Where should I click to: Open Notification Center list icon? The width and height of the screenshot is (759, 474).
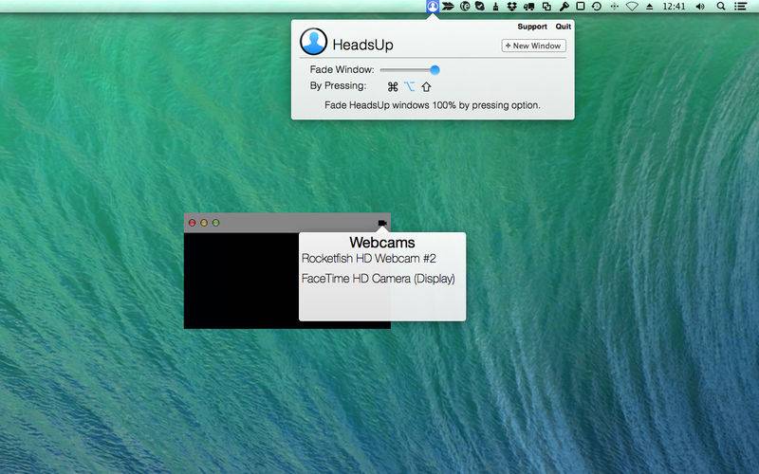pyautogui.click(x=741, y=7)
